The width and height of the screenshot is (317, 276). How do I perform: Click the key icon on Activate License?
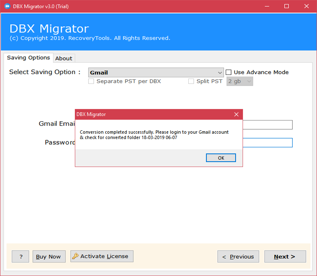[75, 256]
